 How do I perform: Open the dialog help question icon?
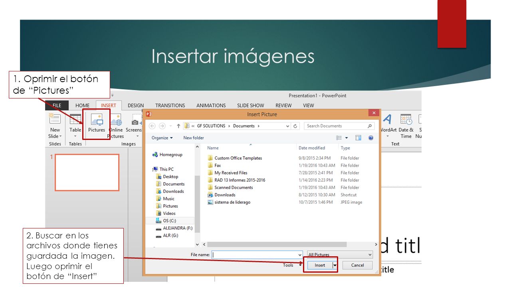(371, 138)
